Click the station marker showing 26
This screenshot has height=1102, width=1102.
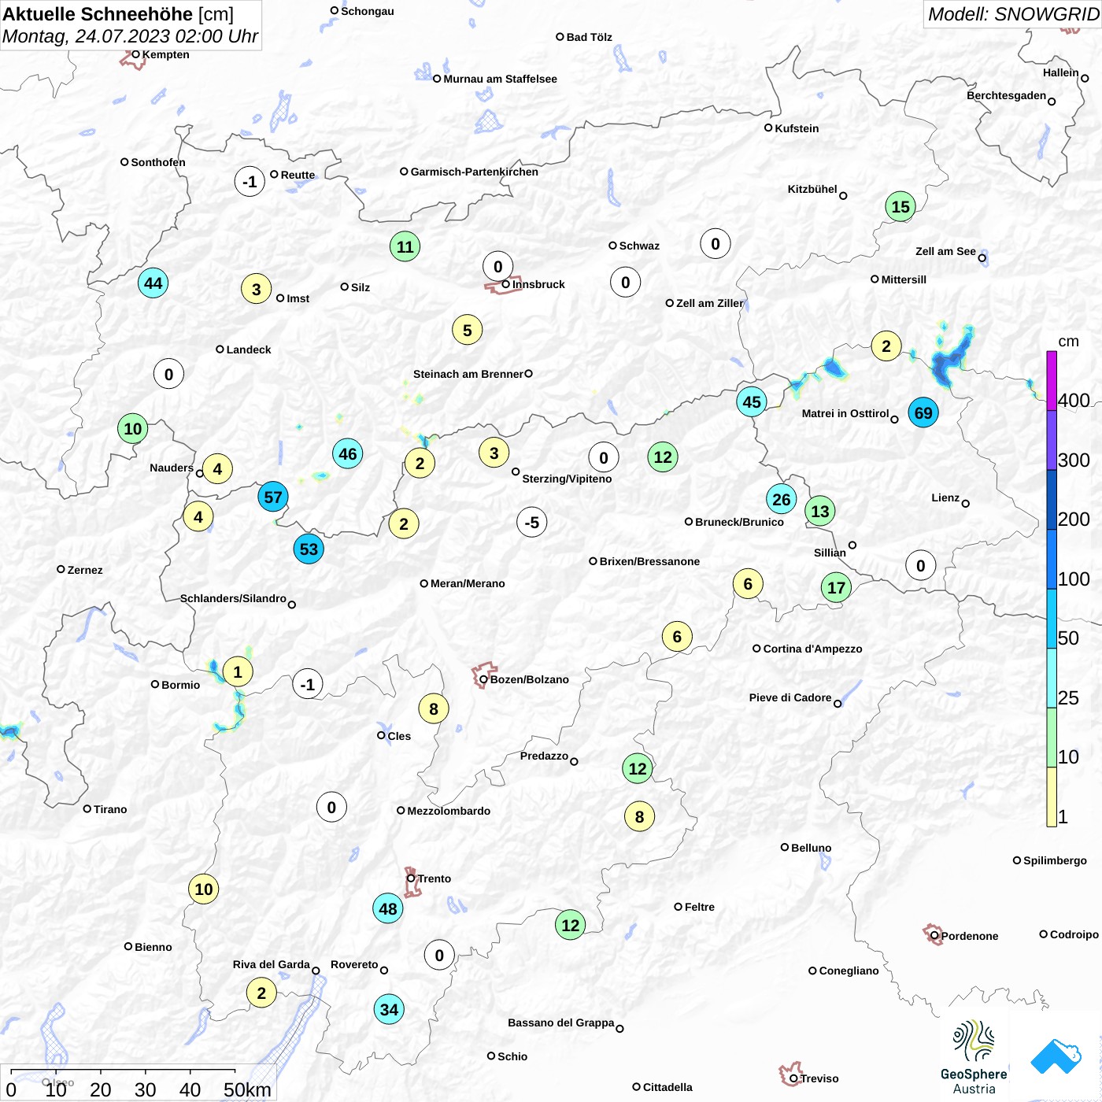coord(781,499)
